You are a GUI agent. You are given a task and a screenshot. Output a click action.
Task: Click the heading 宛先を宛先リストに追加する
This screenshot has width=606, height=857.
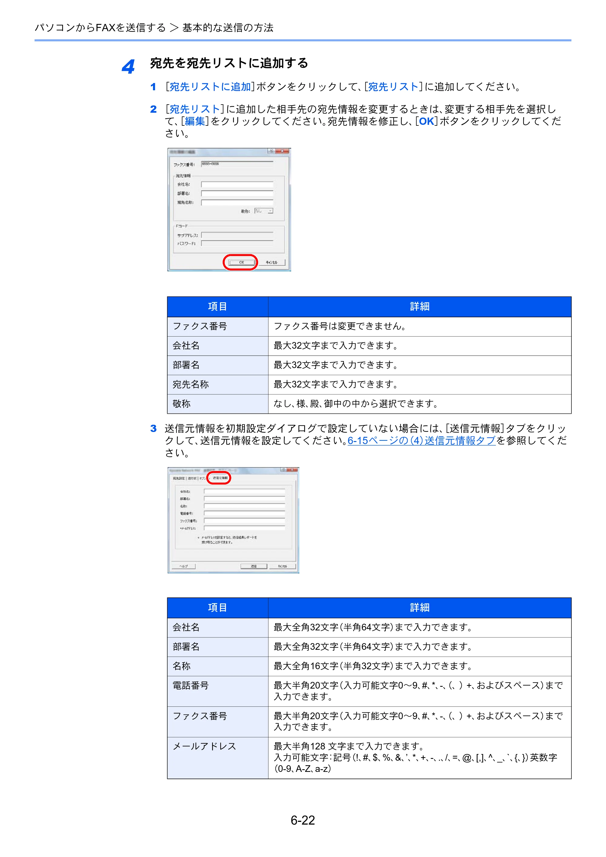tap(229, 63)
